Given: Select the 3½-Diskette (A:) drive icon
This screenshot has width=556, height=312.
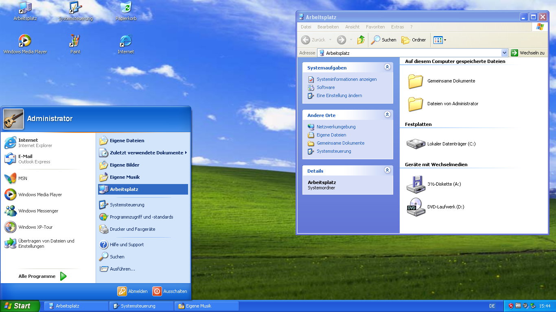Looking at the screenshot, I should click(x=416, y=184).
